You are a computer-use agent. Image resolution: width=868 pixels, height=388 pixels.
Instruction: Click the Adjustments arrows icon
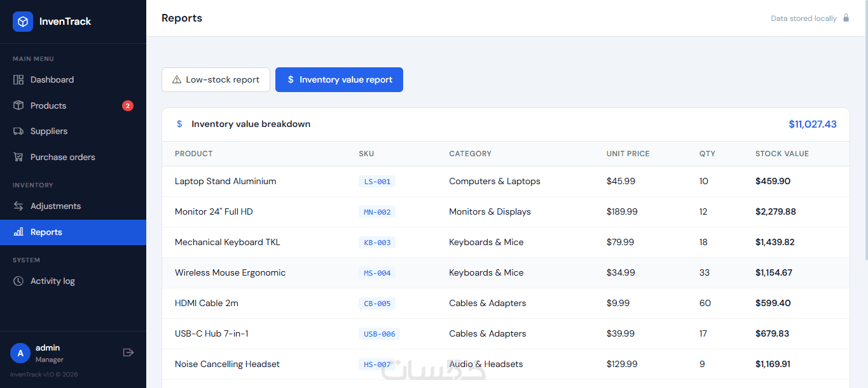pyautogui.click(x=18, y=206)
